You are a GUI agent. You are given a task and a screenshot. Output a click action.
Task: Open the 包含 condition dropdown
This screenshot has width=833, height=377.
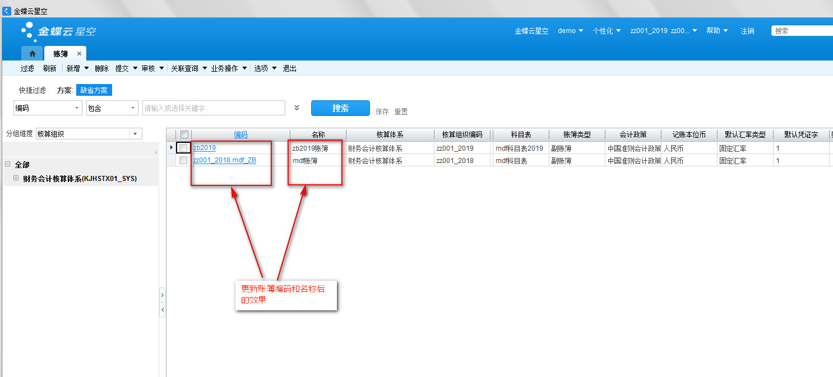click(132, 108)
